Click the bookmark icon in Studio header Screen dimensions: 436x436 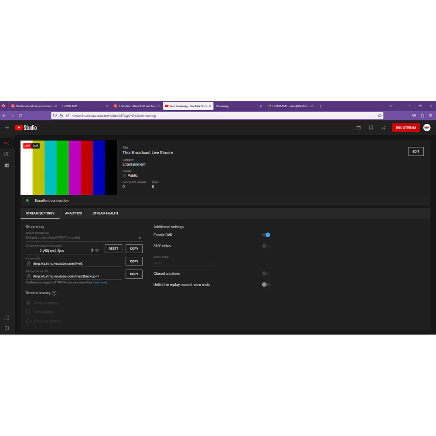pyautogui.click(x=371, y=128)
